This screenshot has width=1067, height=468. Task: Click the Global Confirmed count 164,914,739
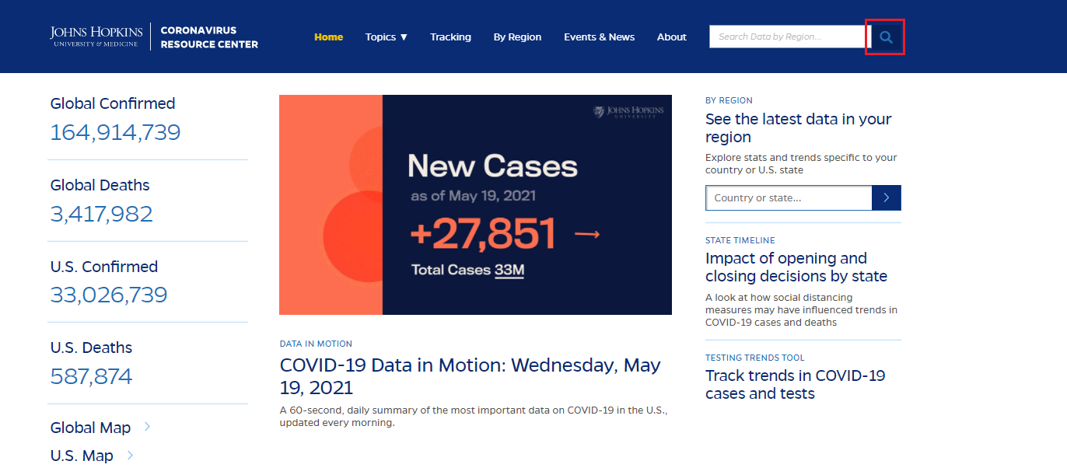point(115,132)
